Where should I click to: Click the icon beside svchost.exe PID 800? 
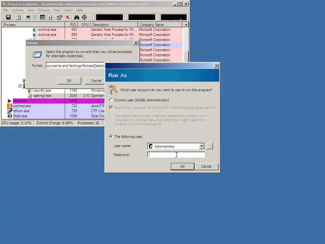(x=35, y=30)
